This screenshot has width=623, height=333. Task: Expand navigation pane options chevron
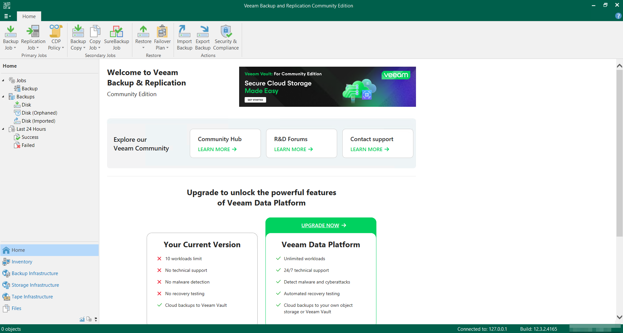point(96,319)
